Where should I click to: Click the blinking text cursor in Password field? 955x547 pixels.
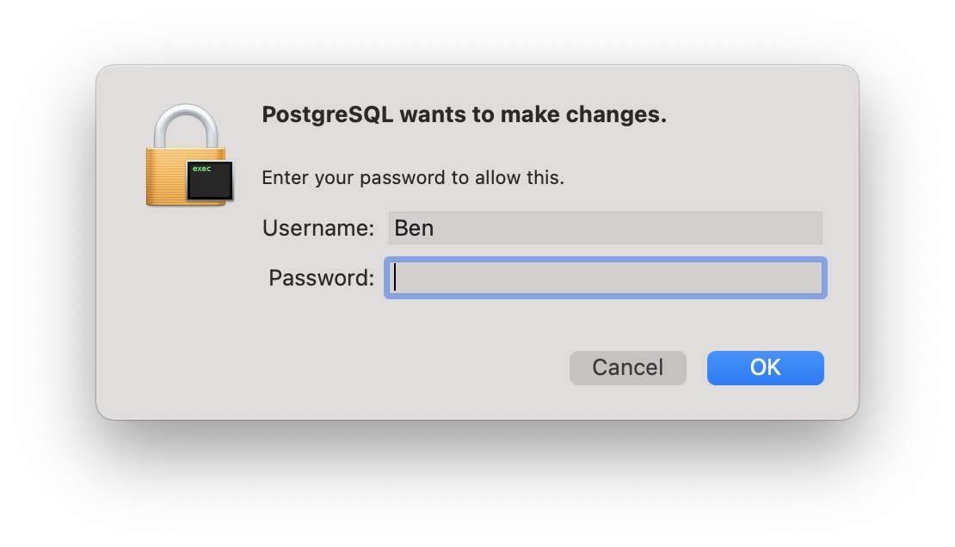tap(395, 278)
